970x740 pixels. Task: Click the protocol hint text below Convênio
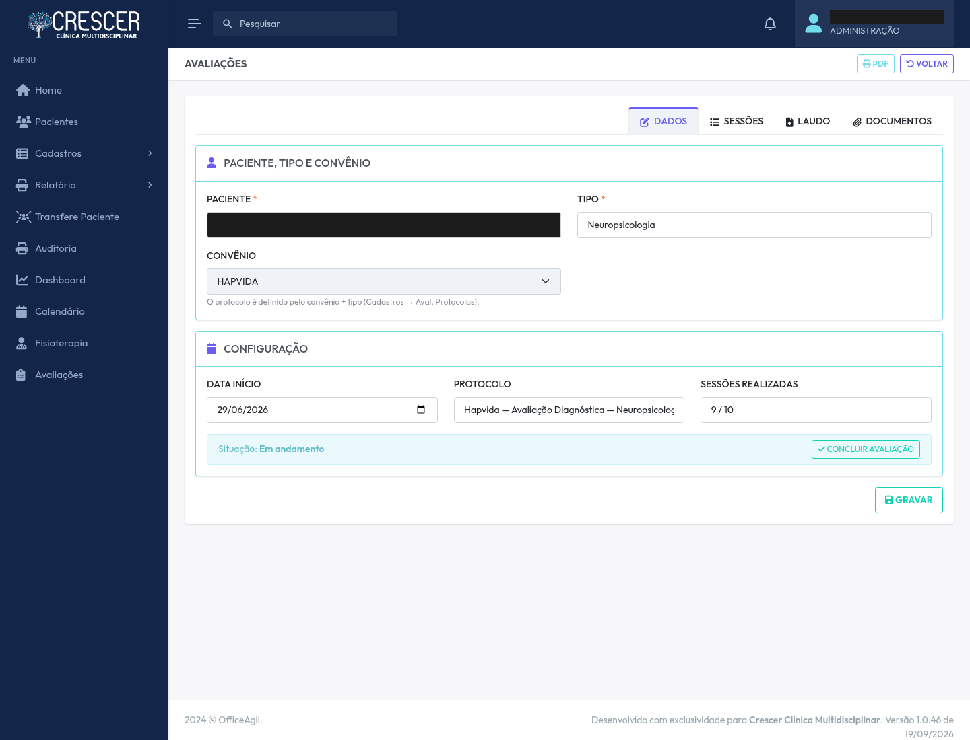[343, 302]
